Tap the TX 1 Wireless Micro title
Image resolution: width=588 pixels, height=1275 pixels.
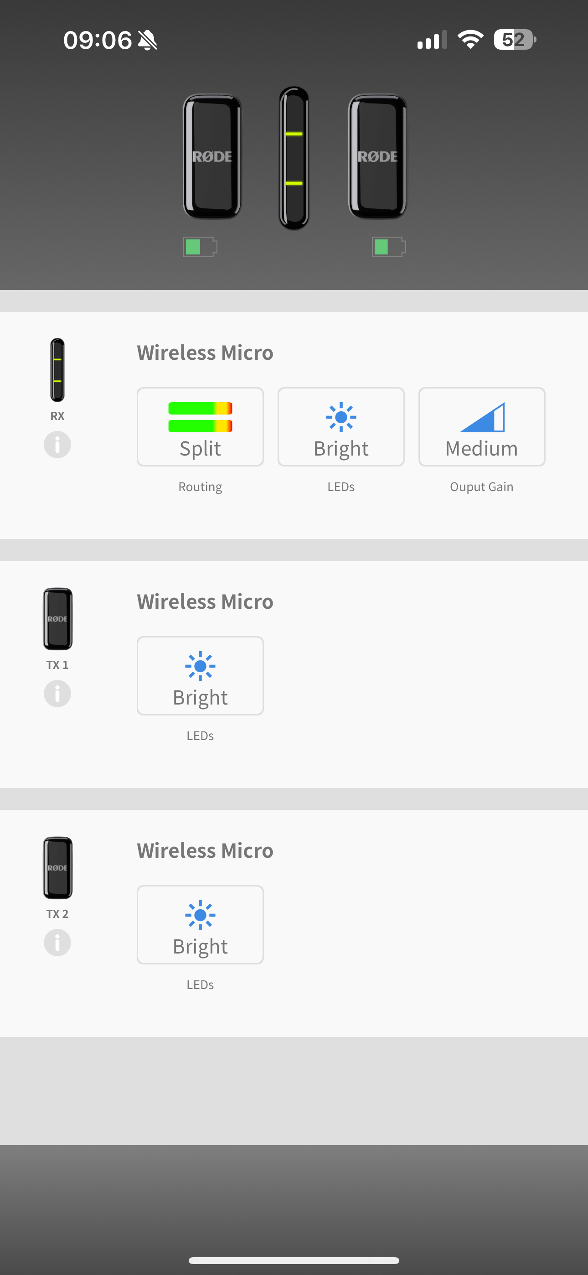[205, 601]
